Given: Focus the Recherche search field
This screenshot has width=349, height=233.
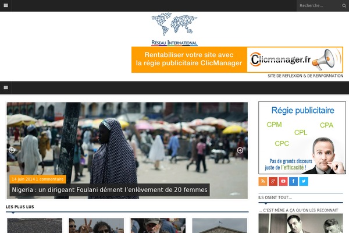Looking at the screenshot, I should [x=319, y=6].
